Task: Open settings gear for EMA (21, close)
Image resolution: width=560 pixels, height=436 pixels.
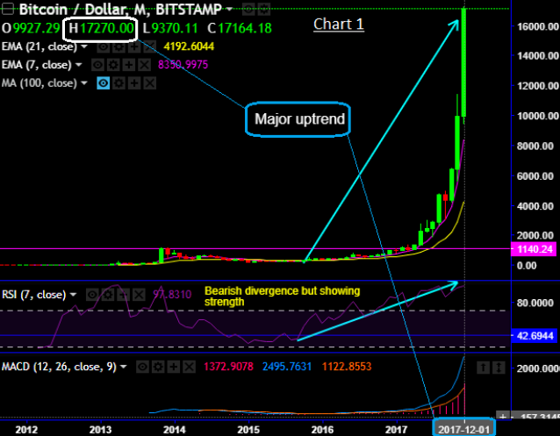Action: coord(118,46)
